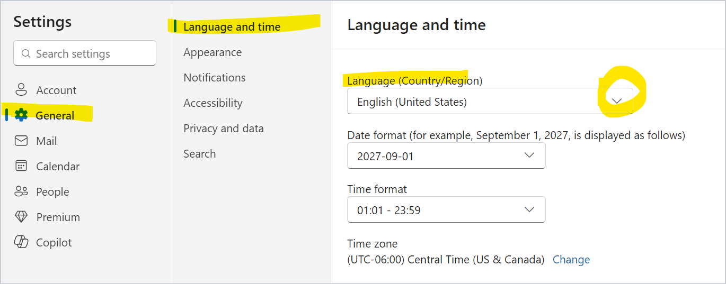Click the "Date format (for example..." label

tap(517, 135)
